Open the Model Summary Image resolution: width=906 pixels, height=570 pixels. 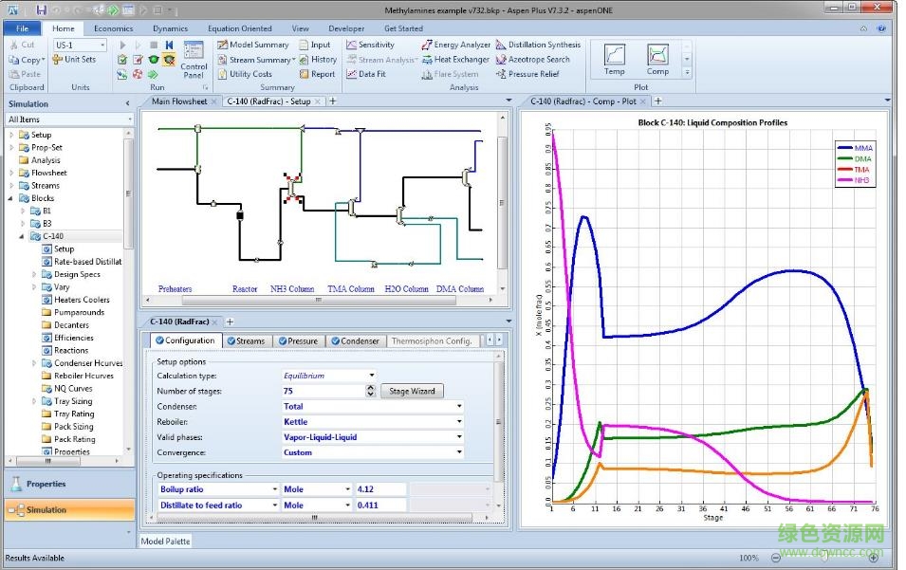pyautogui.click(x=252, y=45)
